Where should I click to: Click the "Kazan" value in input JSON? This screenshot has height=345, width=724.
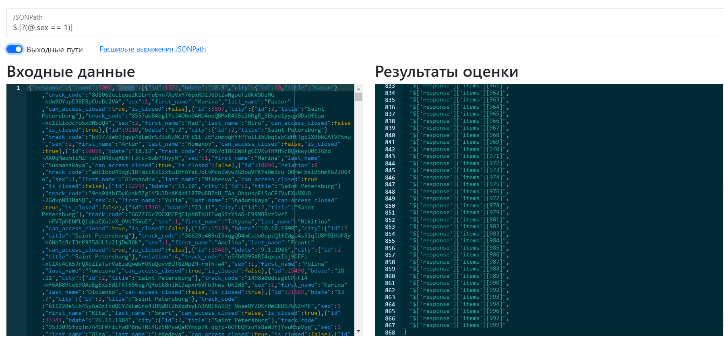322,88
